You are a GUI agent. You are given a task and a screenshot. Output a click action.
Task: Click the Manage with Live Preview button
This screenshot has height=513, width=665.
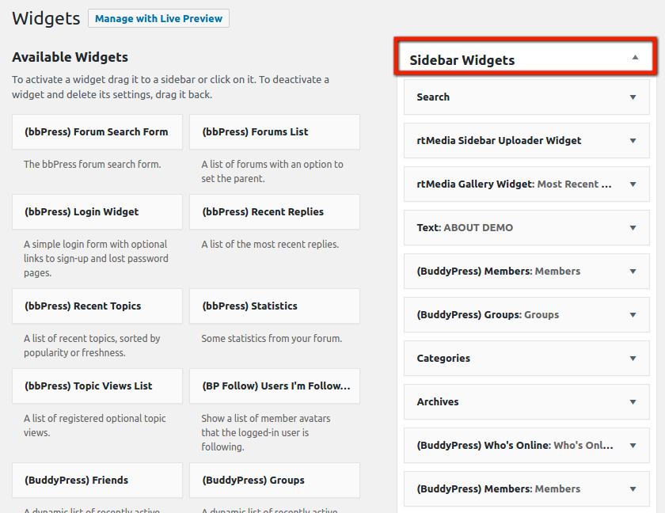158,18
